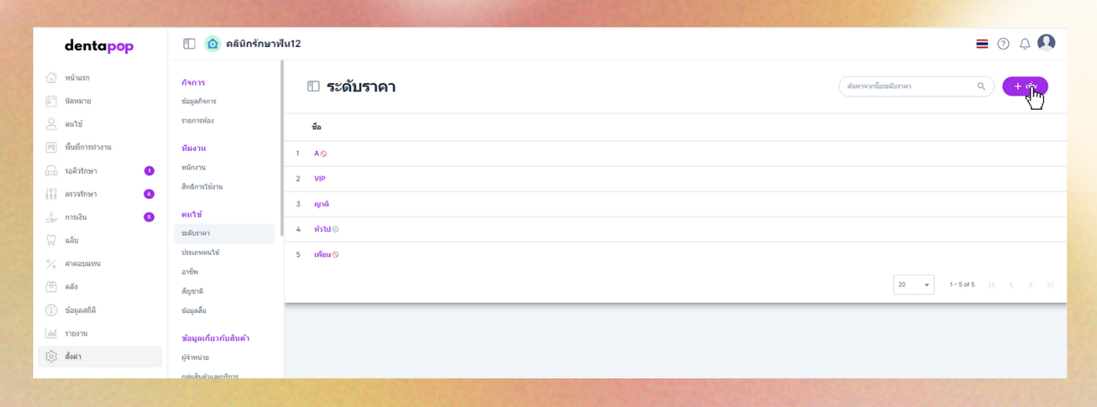Click the clinic home logo icon
The image size is (1097, 407).
click(x=212, y=44)
